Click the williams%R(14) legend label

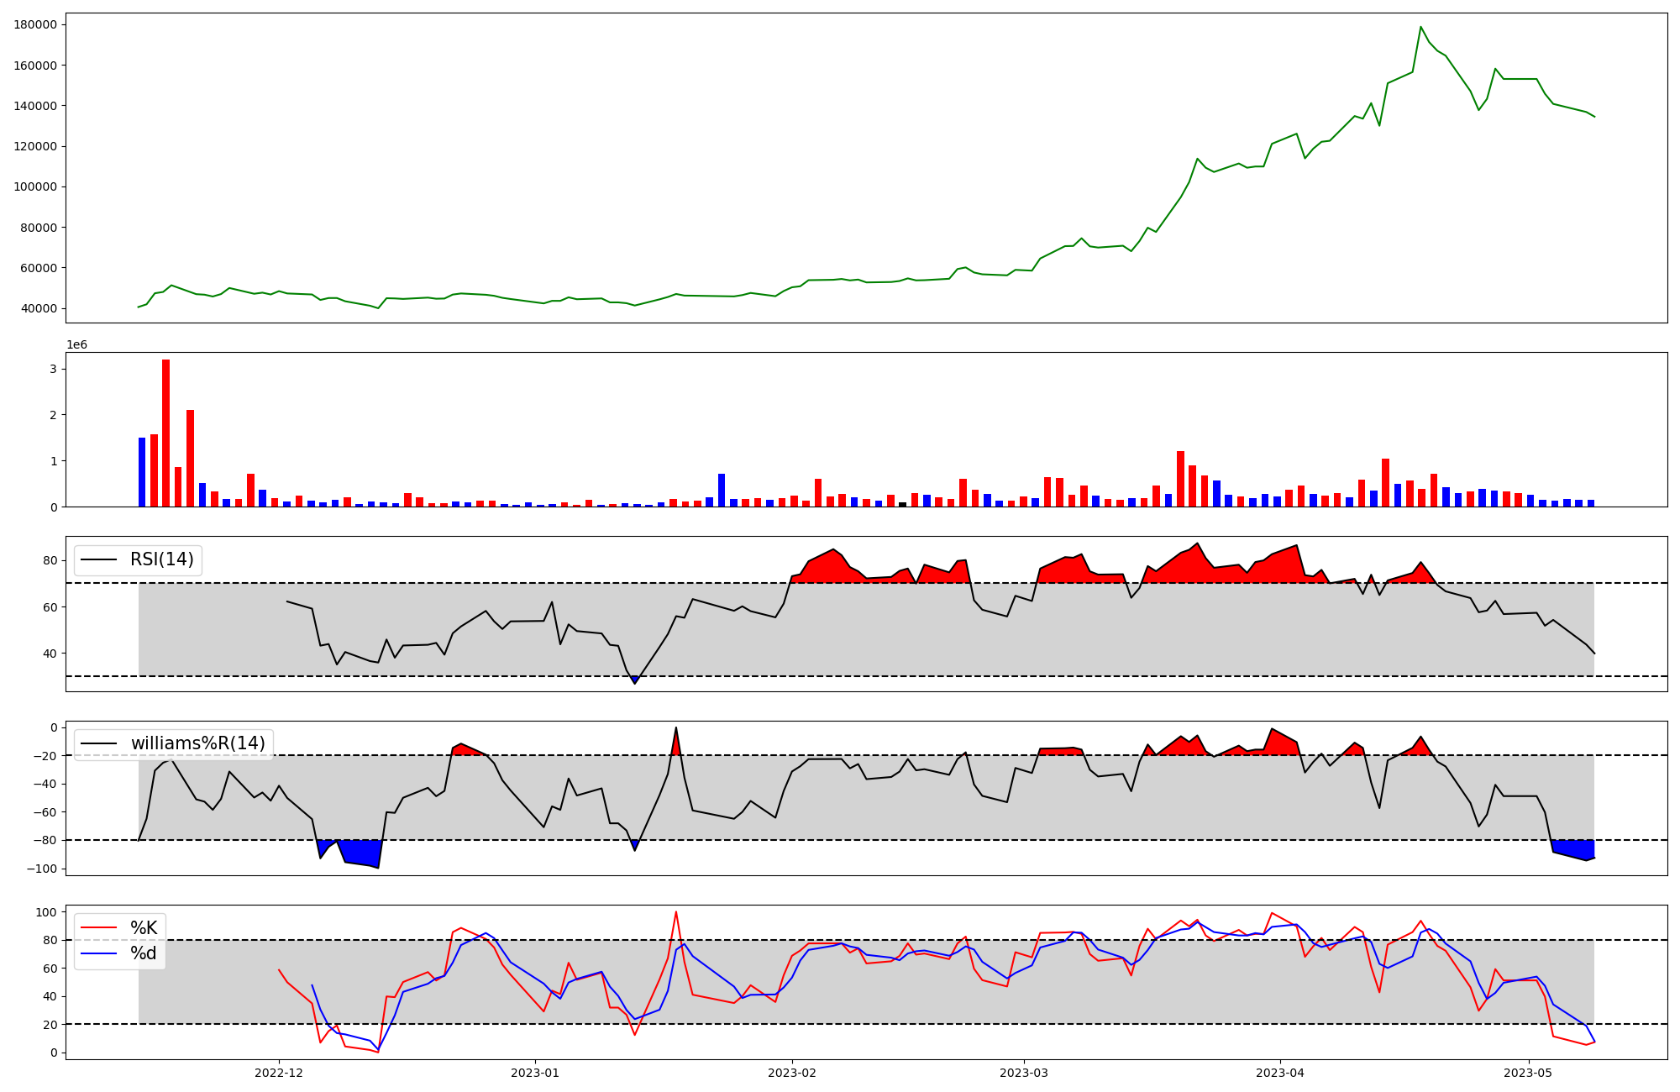[x=197, y=743]
